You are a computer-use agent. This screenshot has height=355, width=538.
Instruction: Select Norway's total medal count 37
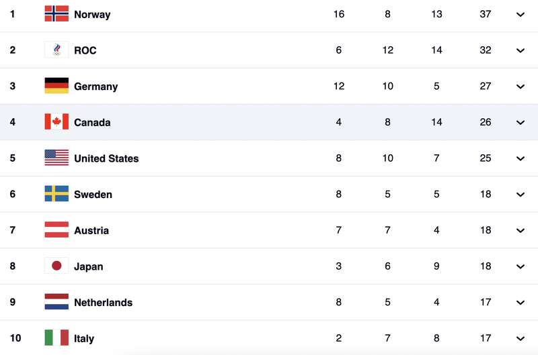point(485,14)
